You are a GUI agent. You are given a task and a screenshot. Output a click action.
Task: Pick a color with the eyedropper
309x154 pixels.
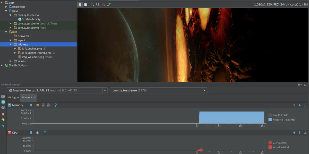(109, 4)
